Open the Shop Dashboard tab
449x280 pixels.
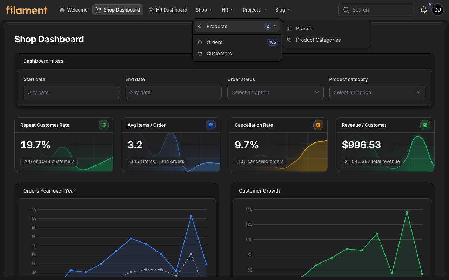pos(118,10)
